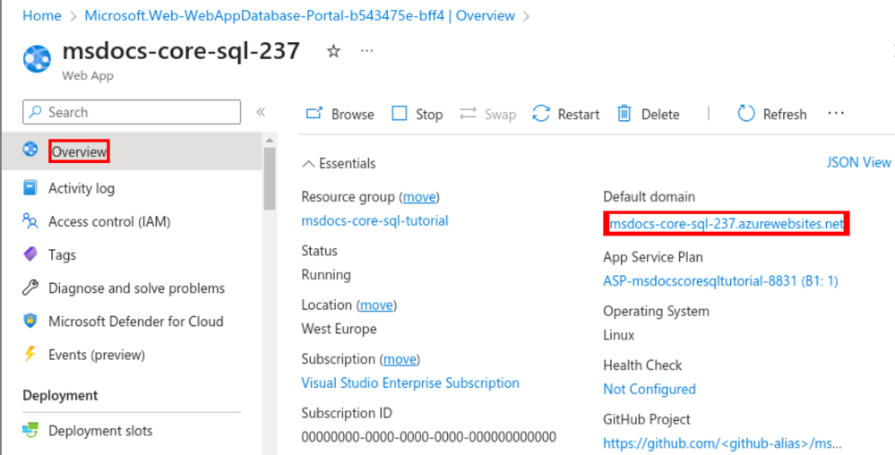895x455 pixels.
Task: Go to Home breadcrumb
Action: tap(42, 15)
